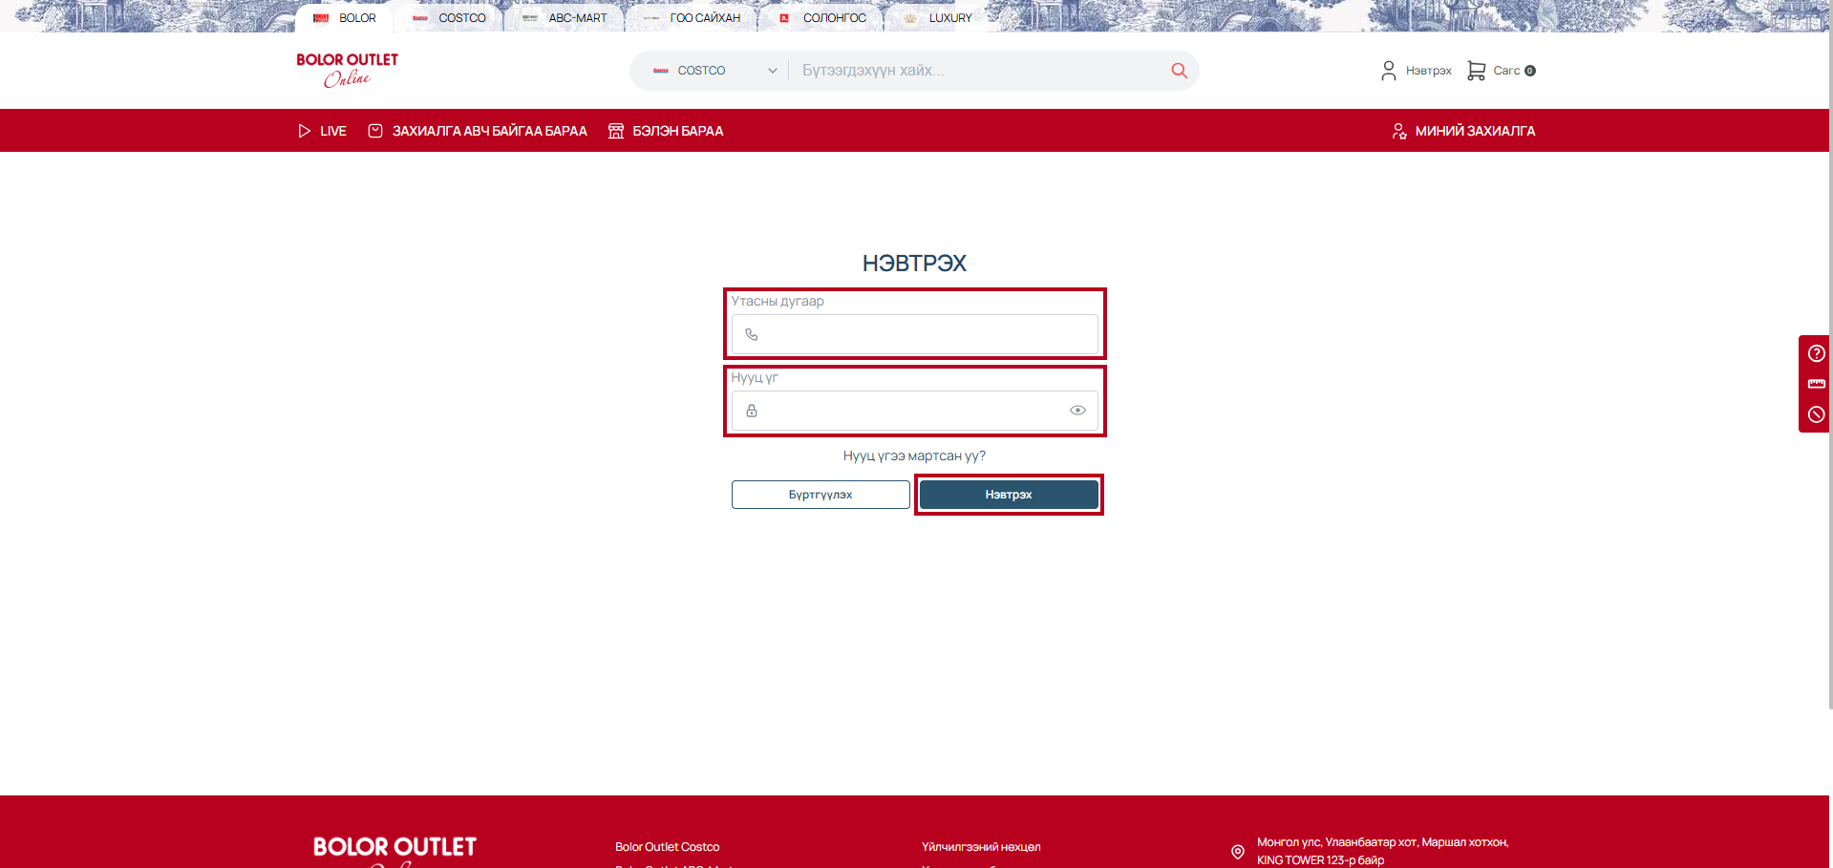1833x868 pixels.
Task: Open the ruler size guide side icon
Action: tap(1816, 384)
